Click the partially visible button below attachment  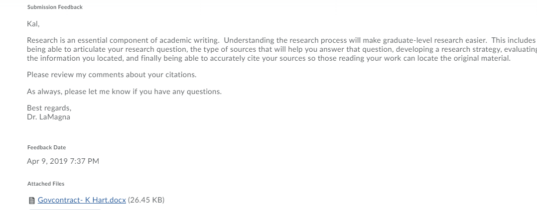pos(65,209)
